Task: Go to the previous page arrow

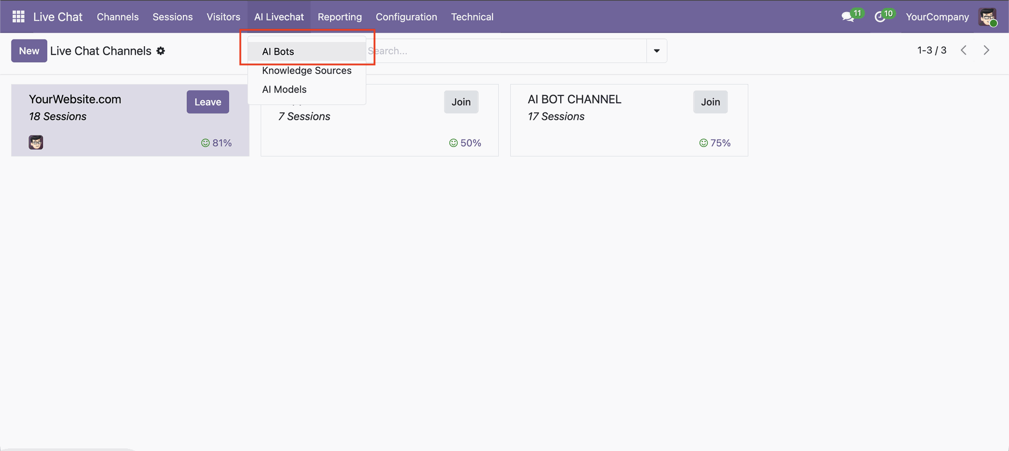Action: click(x=964, y=50)
